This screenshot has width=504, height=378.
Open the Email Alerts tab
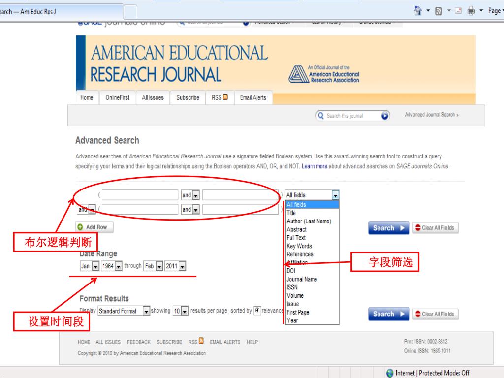pos(253,97)
